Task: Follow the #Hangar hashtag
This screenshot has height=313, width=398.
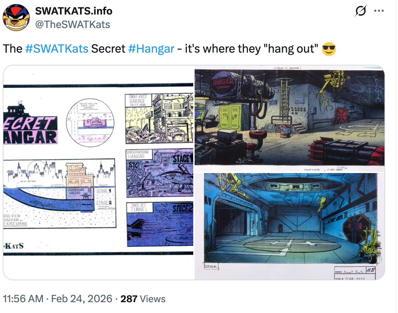Action: [x=151, y=49]
